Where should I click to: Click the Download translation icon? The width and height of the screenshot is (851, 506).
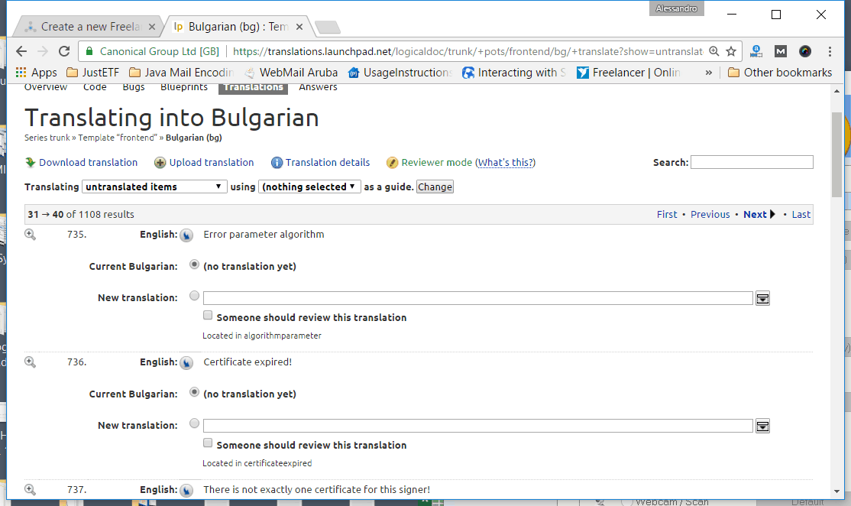click(31, 163)
